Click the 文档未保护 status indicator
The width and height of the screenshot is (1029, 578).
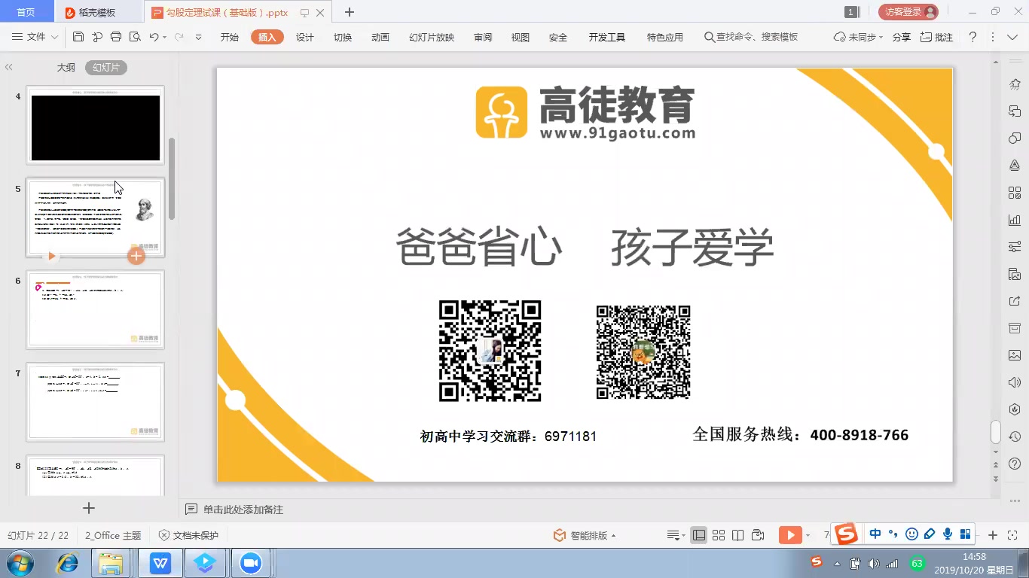tap(188, 535)
